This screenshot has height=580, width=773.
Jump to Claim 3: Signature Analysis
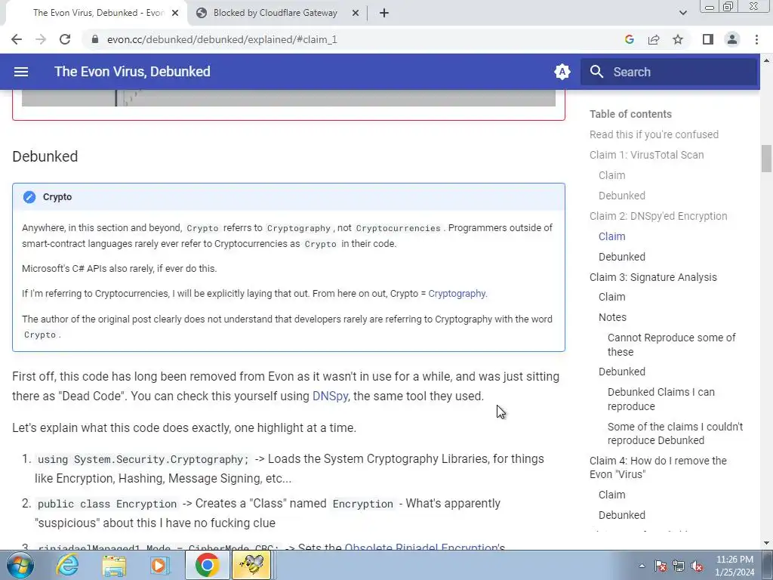click(x=653, y=277)
